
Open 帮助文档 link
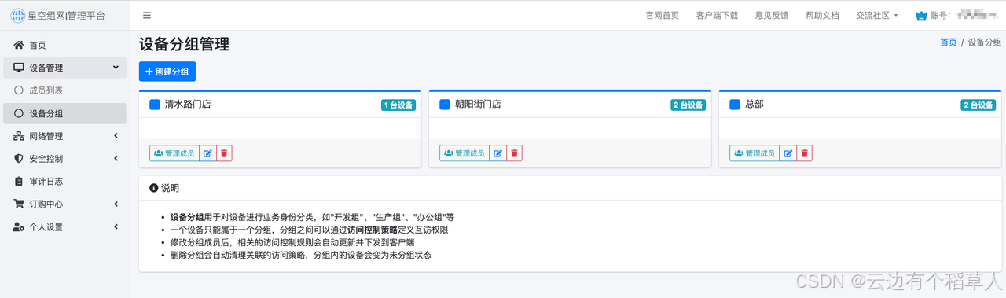(x=822, y=15)
